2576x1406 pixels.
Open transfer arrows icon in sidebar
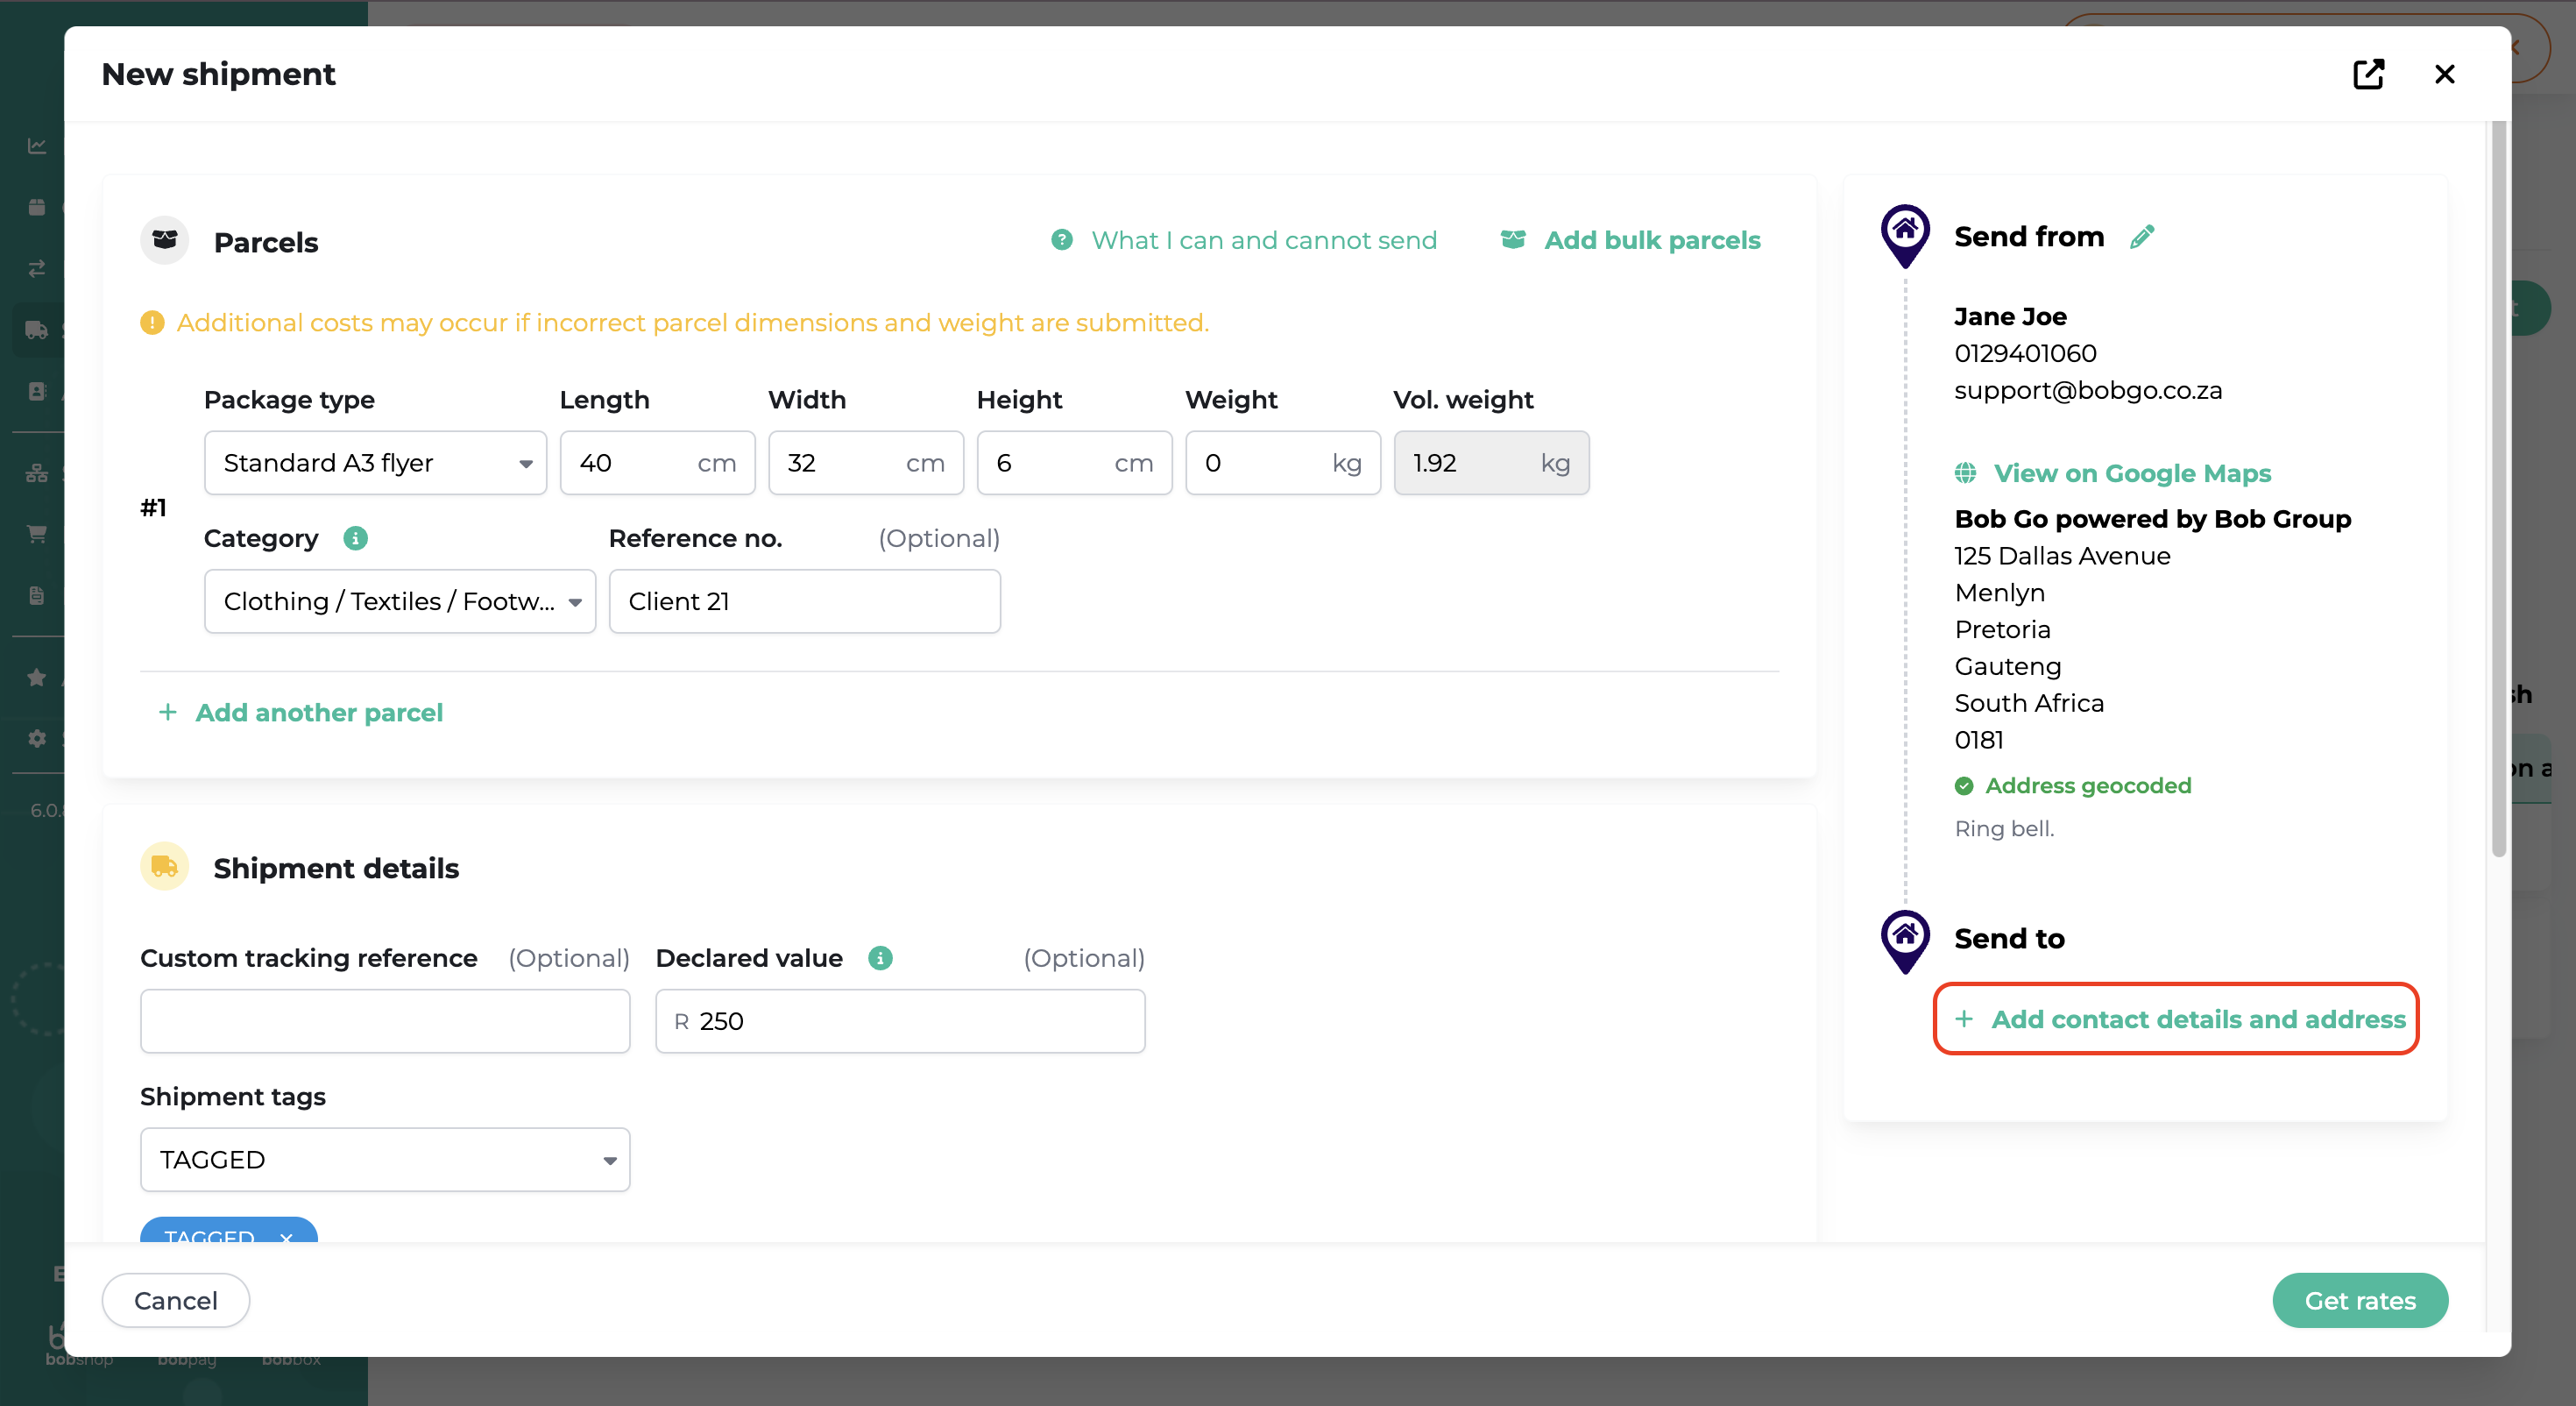tap(37, 268)
